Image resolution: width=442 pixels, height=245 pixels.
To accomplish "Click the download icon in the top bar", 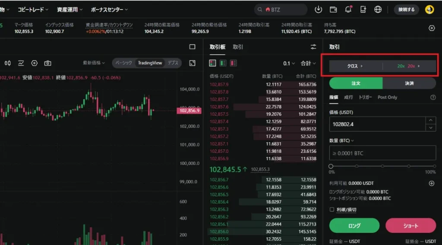I will click(319, 9).
